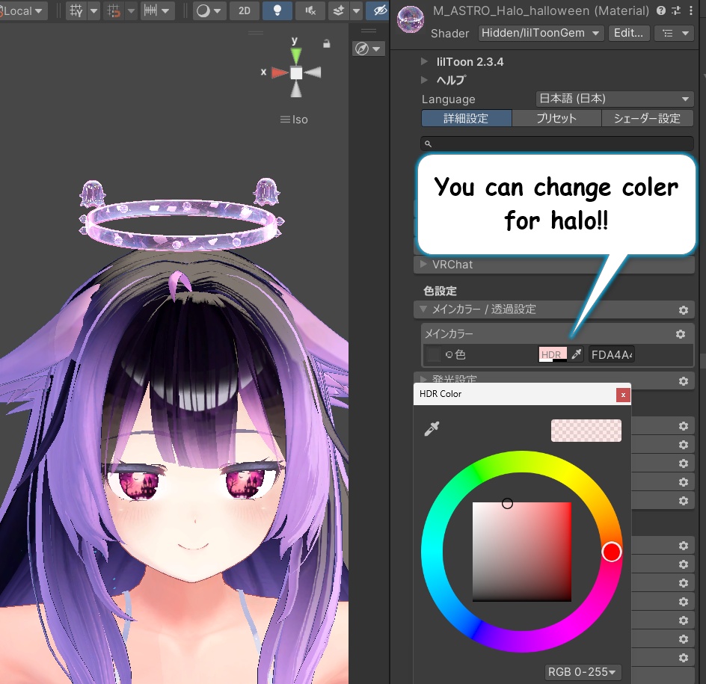Click the center cube of the scene gizmo
The height and width of the screenshot is (684, 706).
click(x=296, y=73)
